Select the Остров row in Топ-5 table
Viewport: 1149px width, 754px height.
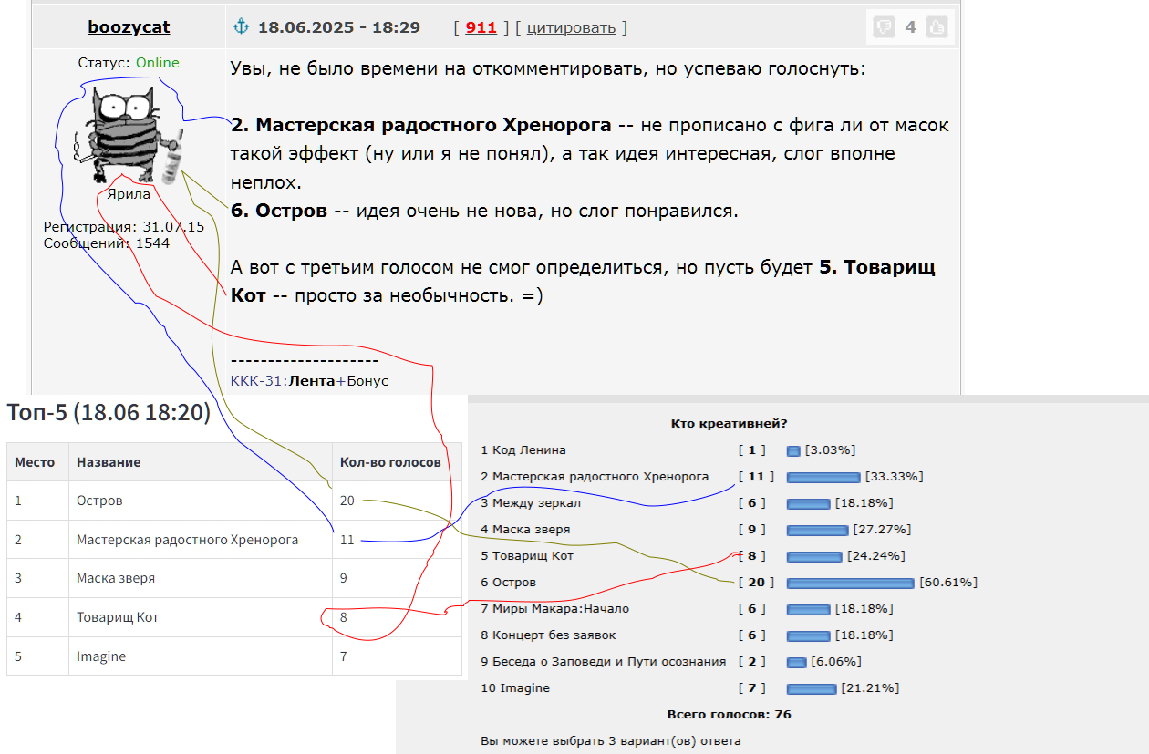click(99, 501)
